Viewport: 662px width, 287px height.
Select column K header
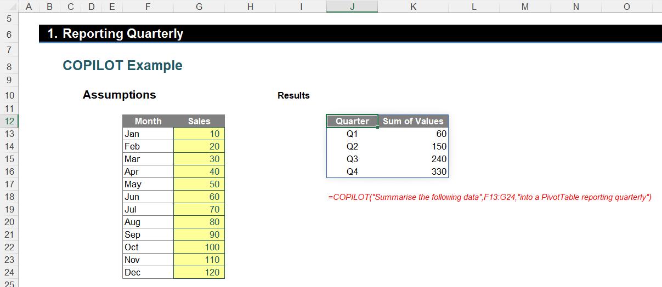pos(413,7)
